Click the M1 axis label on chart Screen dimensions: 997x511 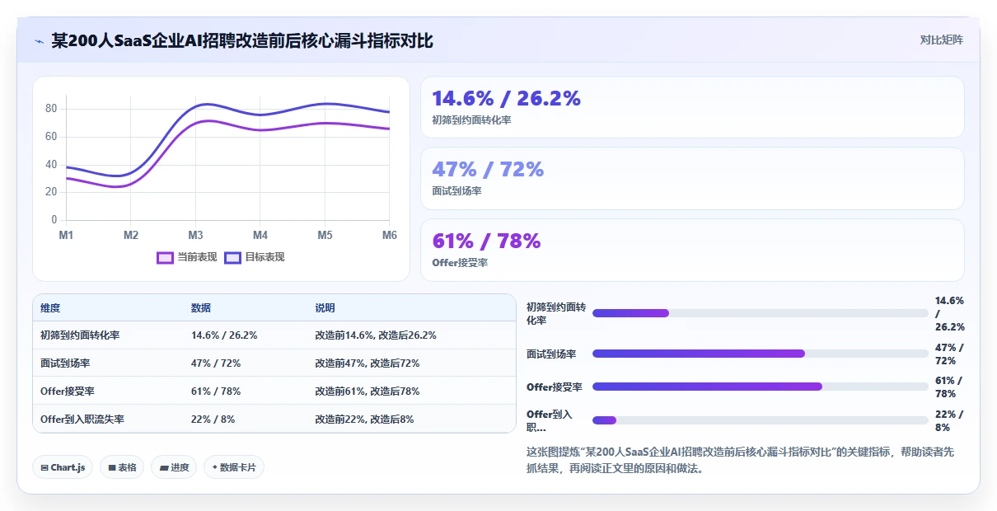(66, 236)
